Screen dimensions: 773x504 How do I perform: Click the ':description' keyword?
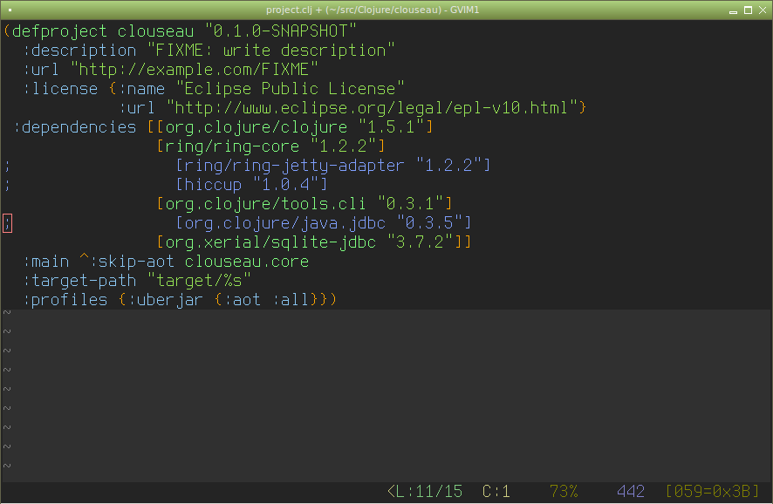79,51
